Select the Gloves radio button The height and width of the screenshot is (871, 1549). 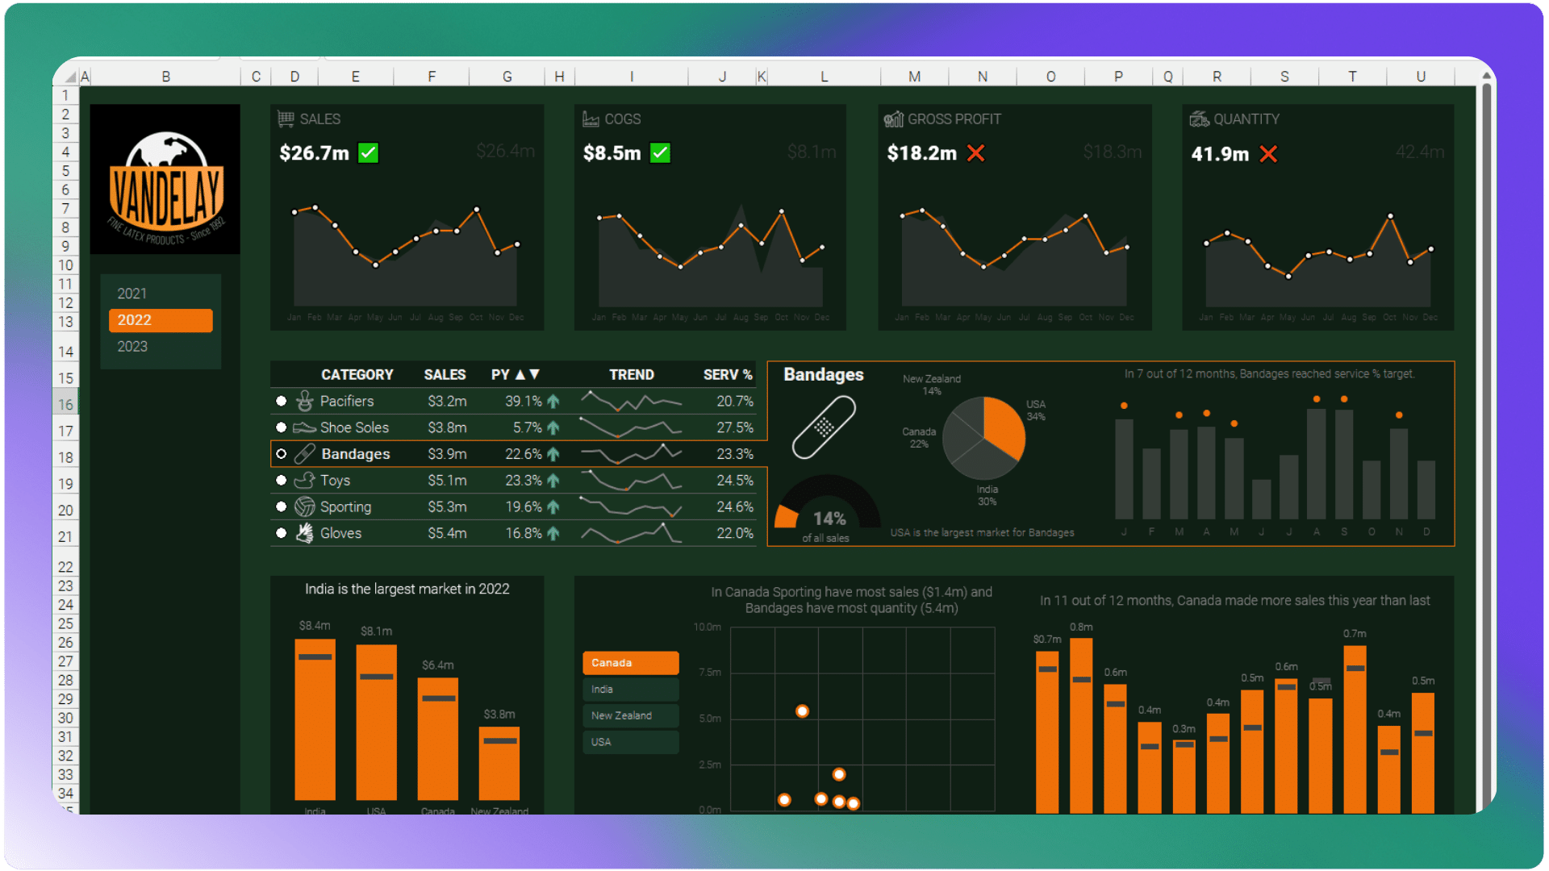click(281, 533)
